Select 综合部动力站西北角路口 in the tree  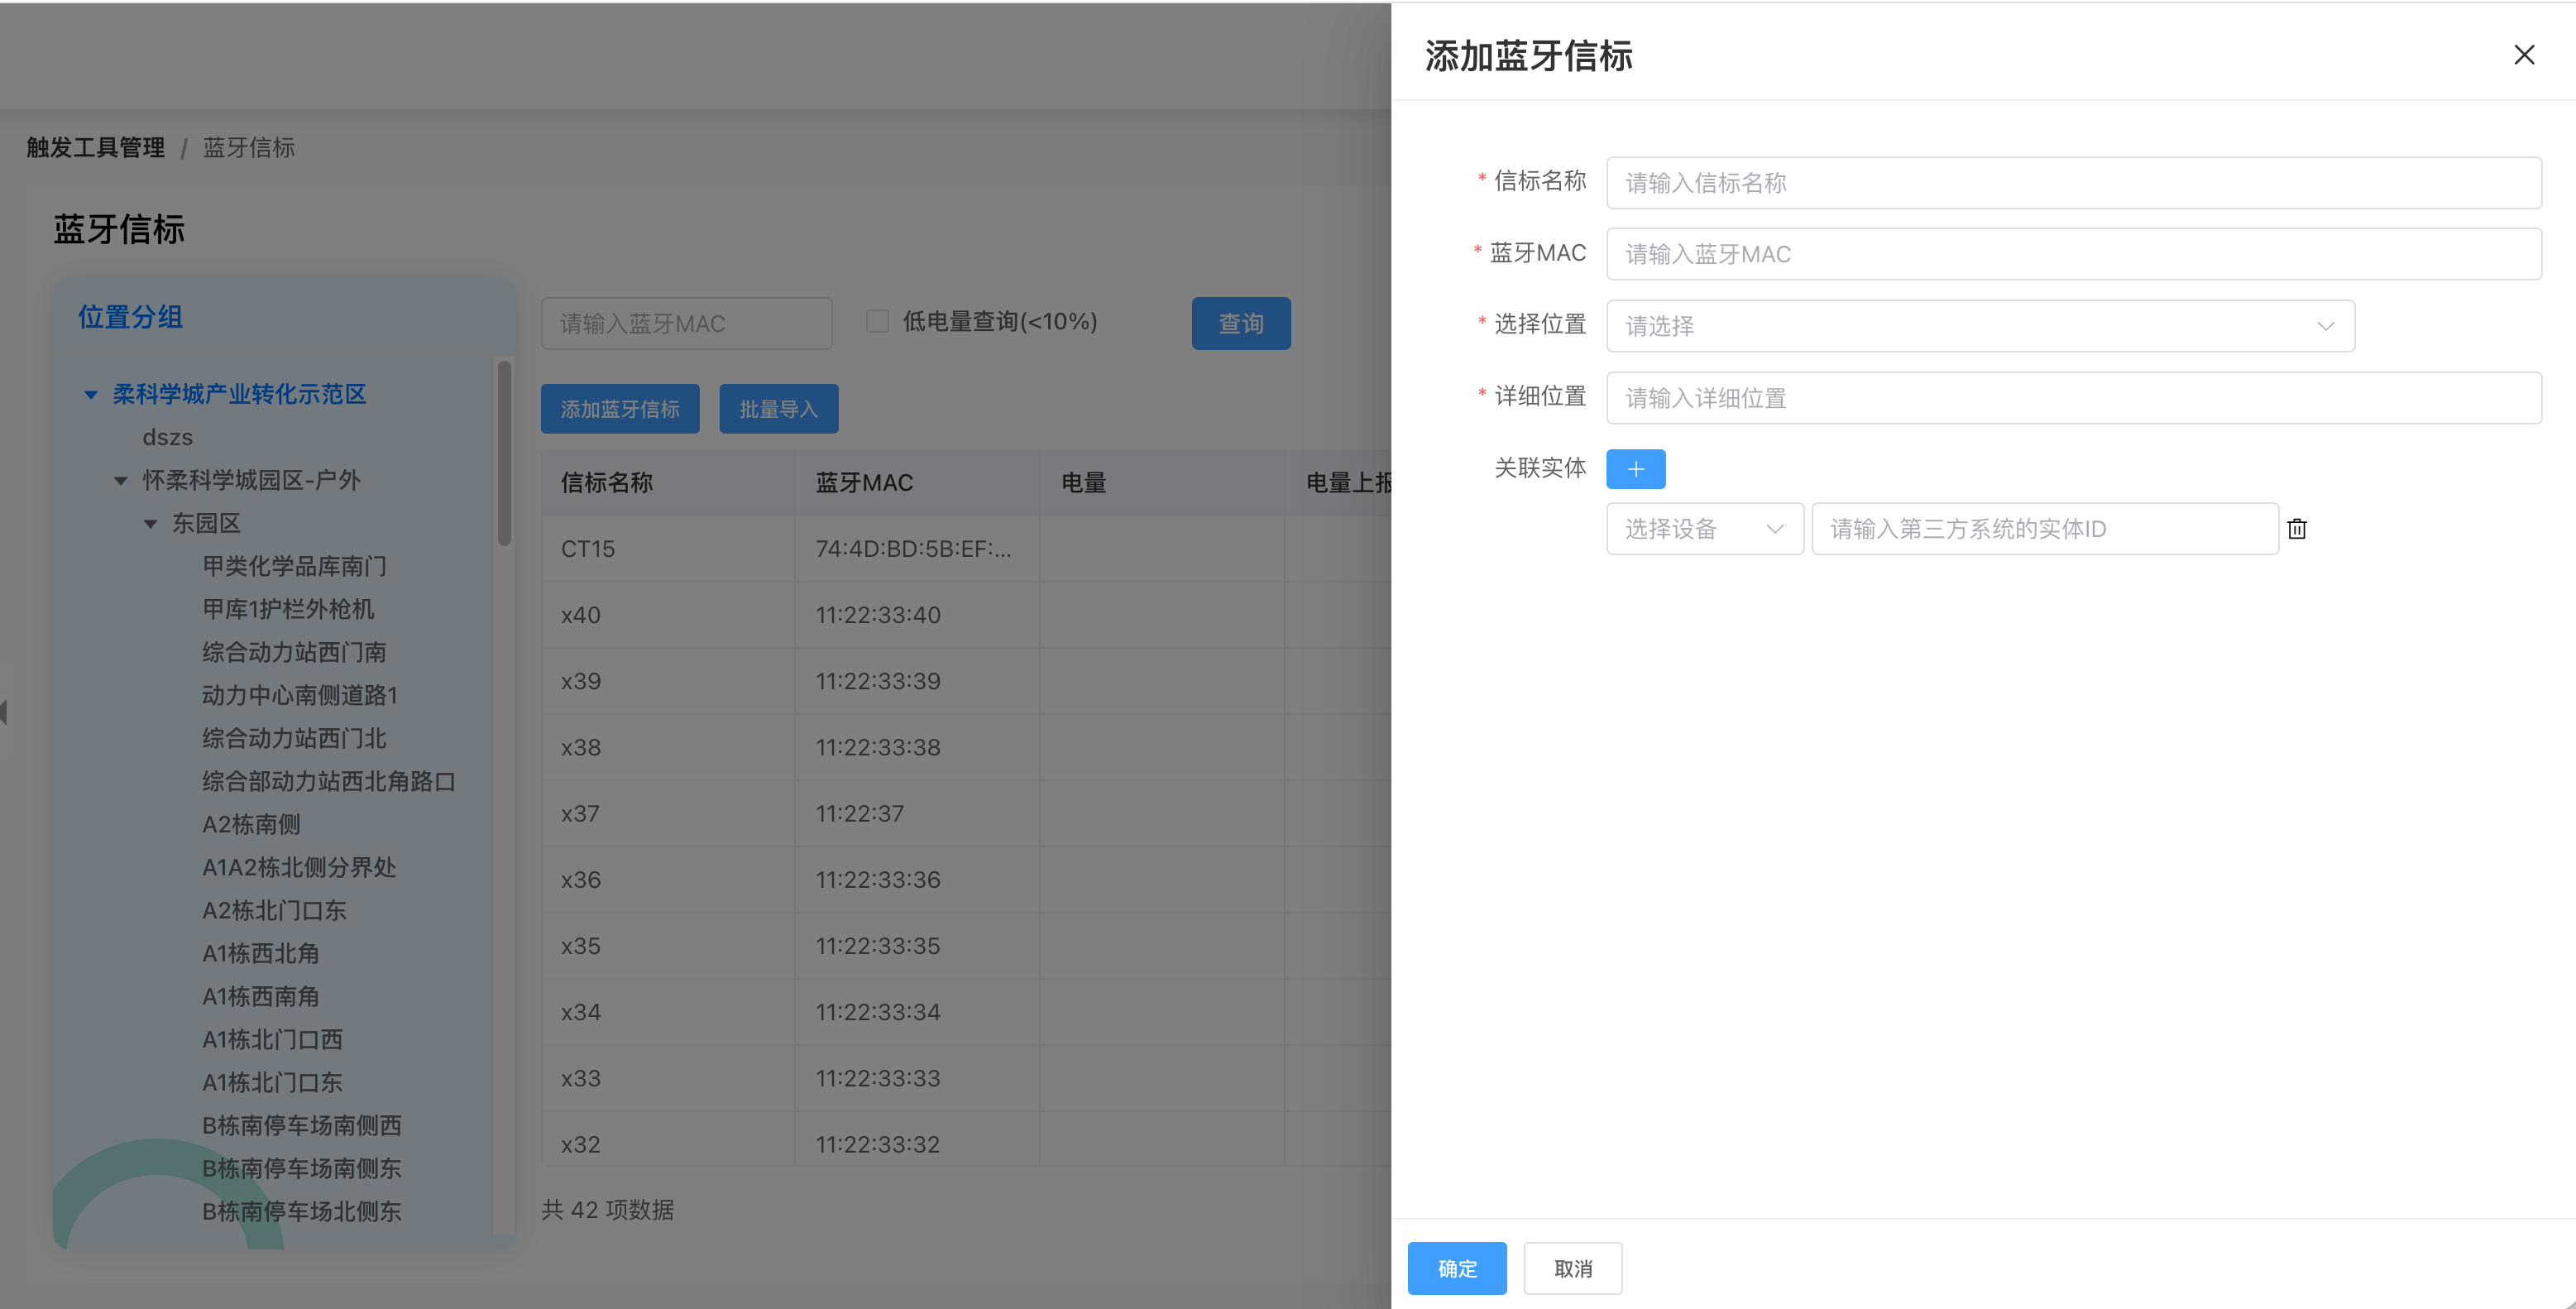pyautogui.click(x=328, y=781)
